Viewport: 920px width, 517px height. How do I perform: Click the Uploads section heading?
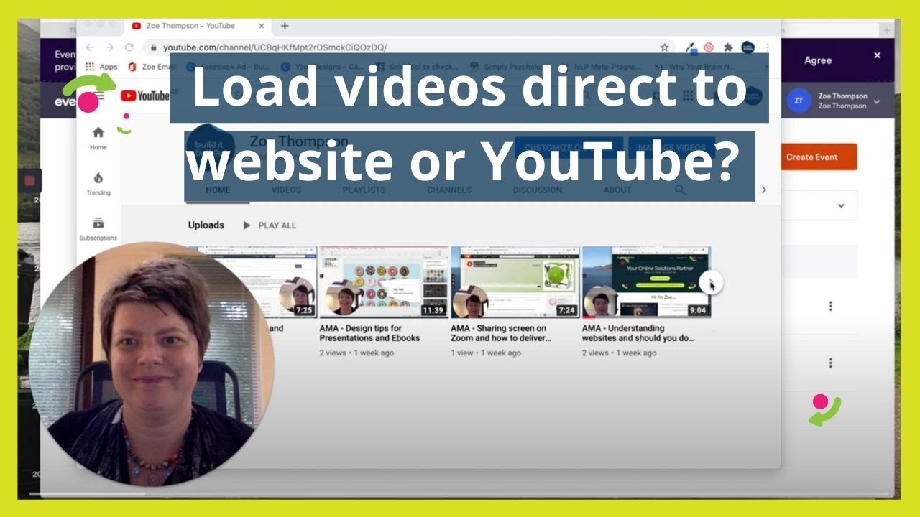pos(206,225)
